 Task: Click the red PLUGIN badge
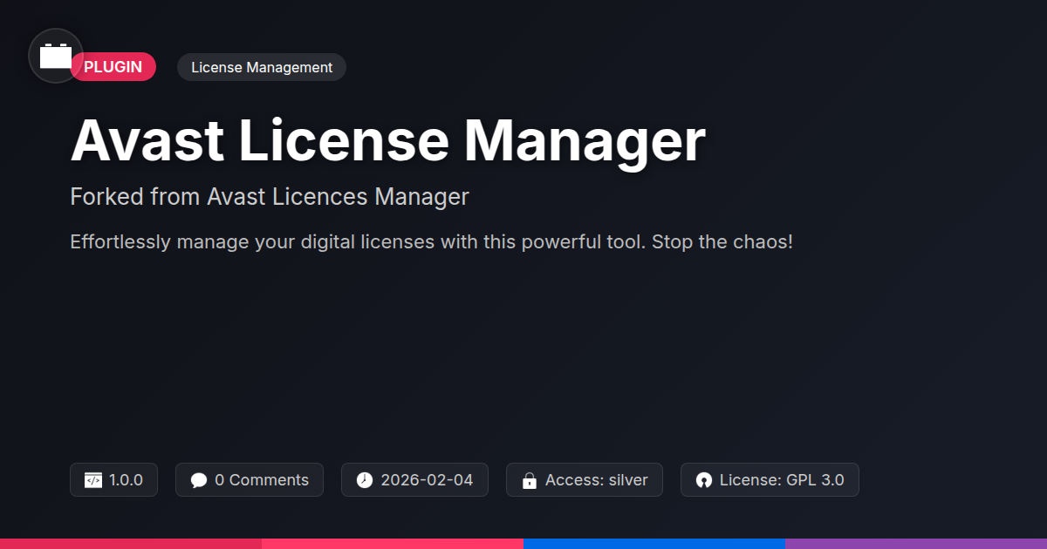pos(113,67)
